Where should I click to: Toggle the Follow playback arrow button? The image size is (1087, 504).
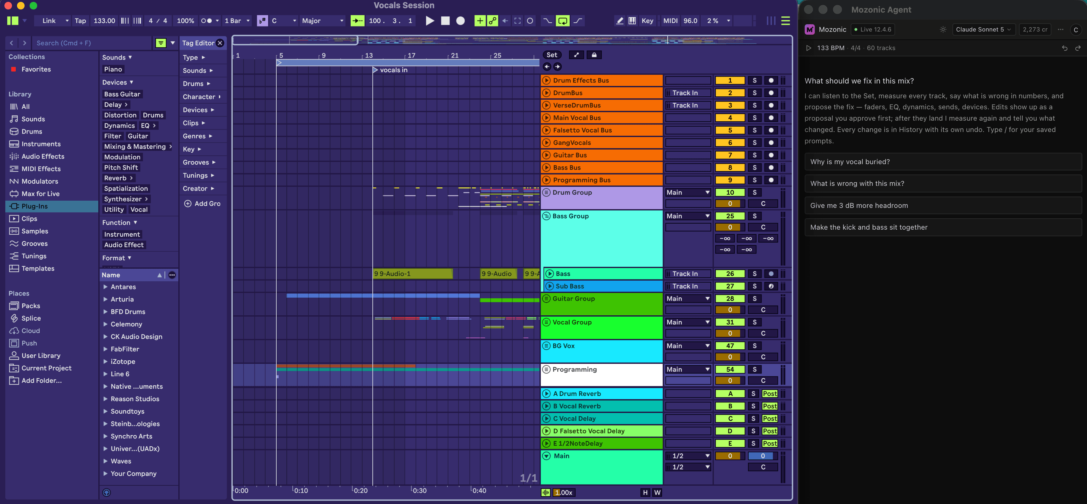(357, 21)
